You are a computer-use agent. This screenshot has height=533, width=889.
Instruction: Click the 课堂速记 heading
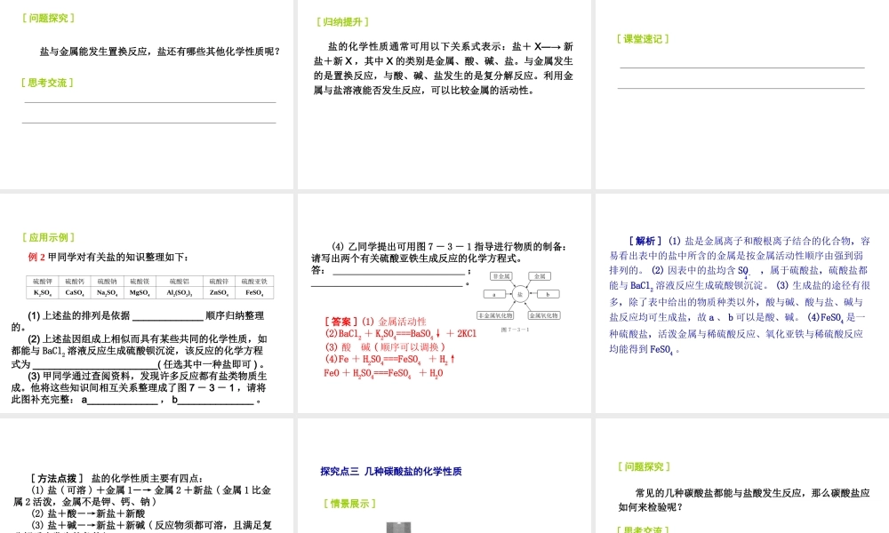coord(643,39)
